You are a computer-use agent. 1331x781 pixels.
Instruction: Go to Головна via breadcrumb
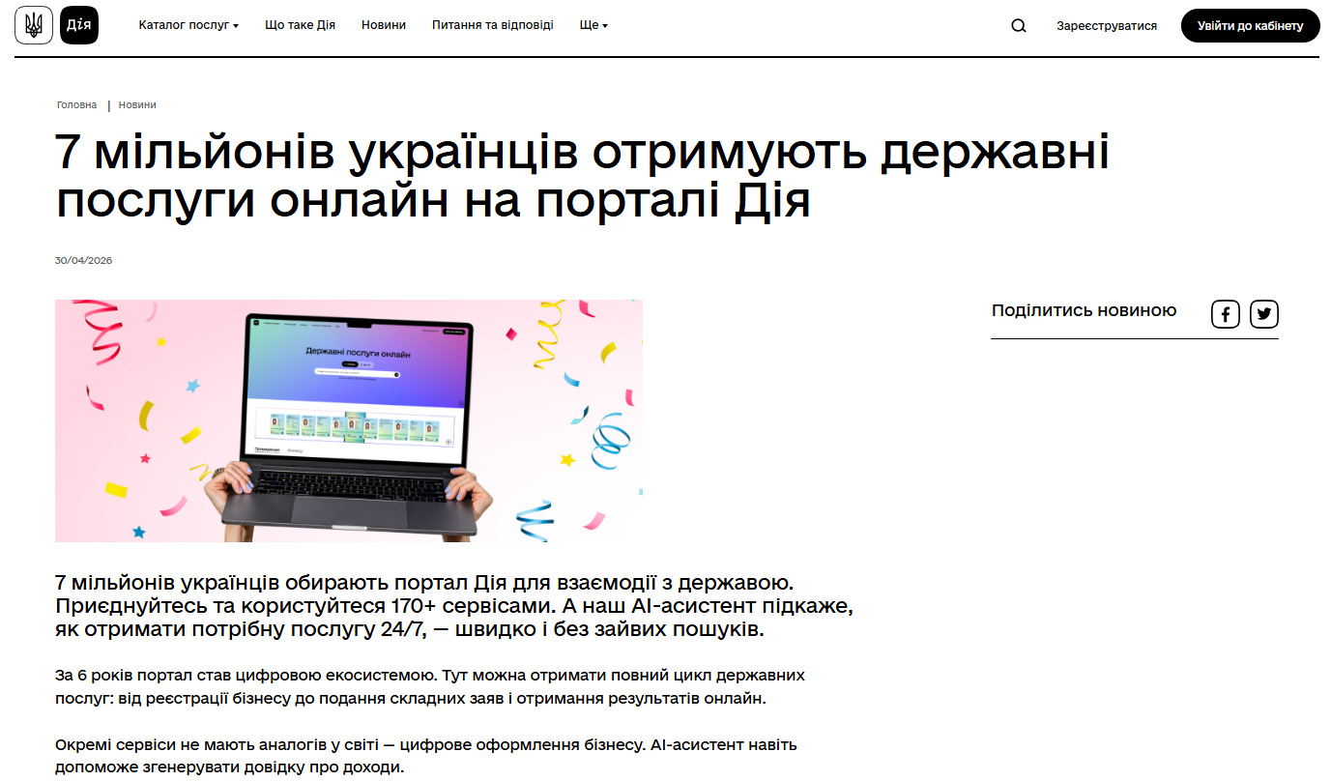[x=77, y=104]
